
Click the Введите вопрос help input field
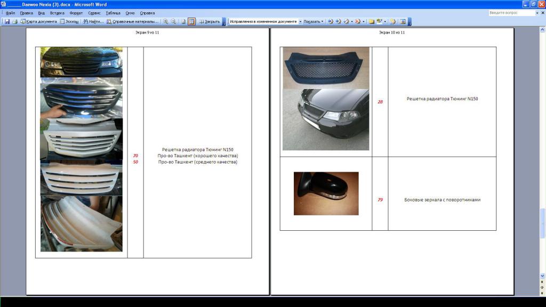pyautogui.click(x=511, y=13)
